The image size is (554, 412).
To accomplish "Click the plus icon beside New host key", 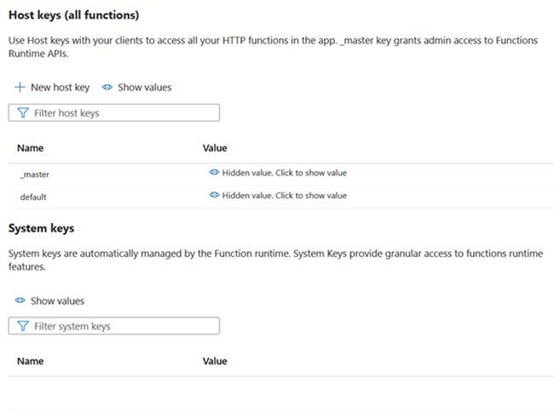I will [20, 87].
